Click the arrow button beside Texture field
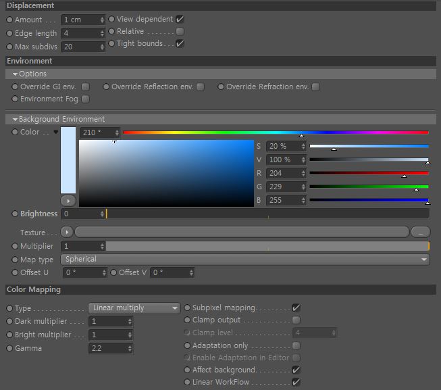Screen dimensions: 441x390 67,232
